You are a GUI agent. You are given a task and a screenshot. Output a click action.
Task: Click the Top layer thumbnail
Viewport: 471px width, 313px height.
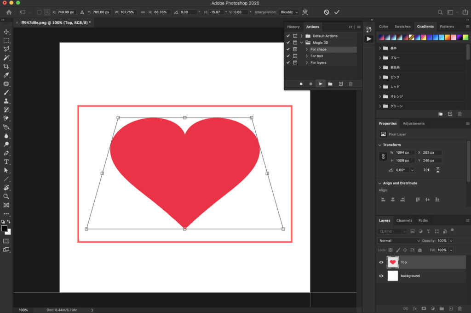pos(393,262)
